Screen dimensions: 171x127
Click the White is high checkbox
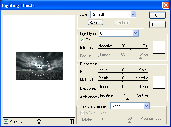click(x=82, y=113)
